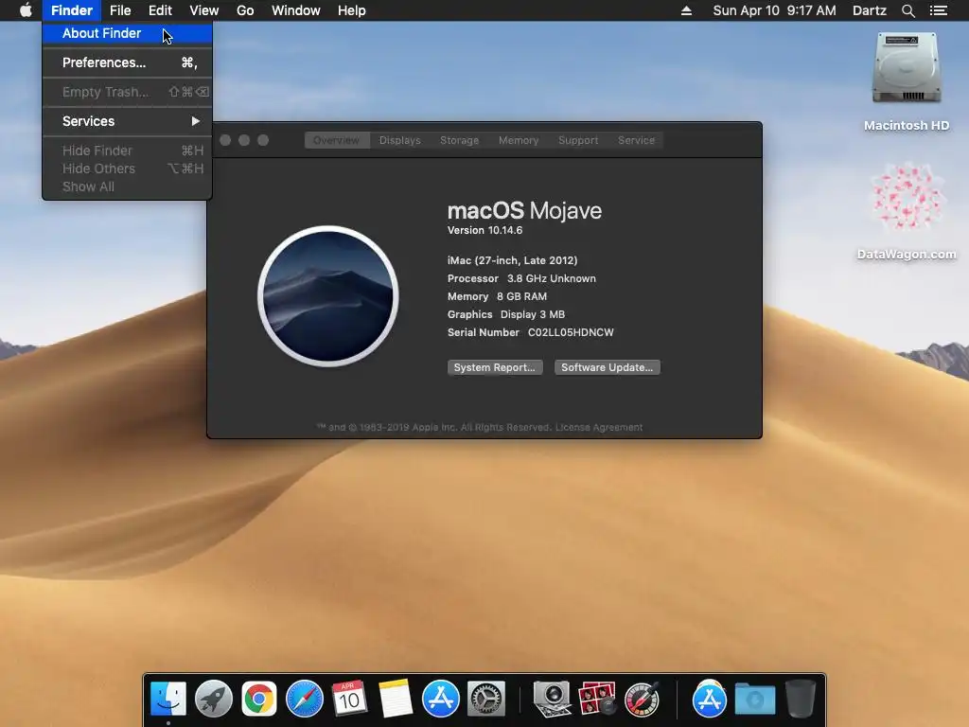This screenshot has height=727, width=969.
Task: Open the Apple menu
Action: pyautogui.click(x=26, y=10)
